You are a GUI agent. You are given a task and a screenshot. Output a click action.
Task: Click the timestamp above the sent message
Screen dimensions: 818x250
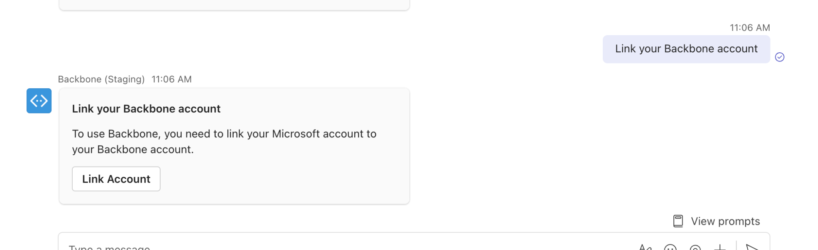coord(750,28)
